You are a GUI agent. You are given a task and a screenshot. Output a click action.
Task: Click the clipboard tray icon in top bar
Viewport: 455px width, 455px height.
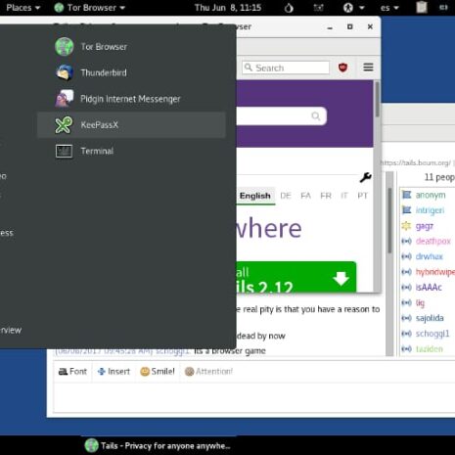(422, 7)
